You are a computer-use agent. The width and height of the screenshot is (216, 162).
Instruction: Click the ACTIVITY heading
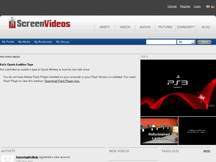(8, 151)
